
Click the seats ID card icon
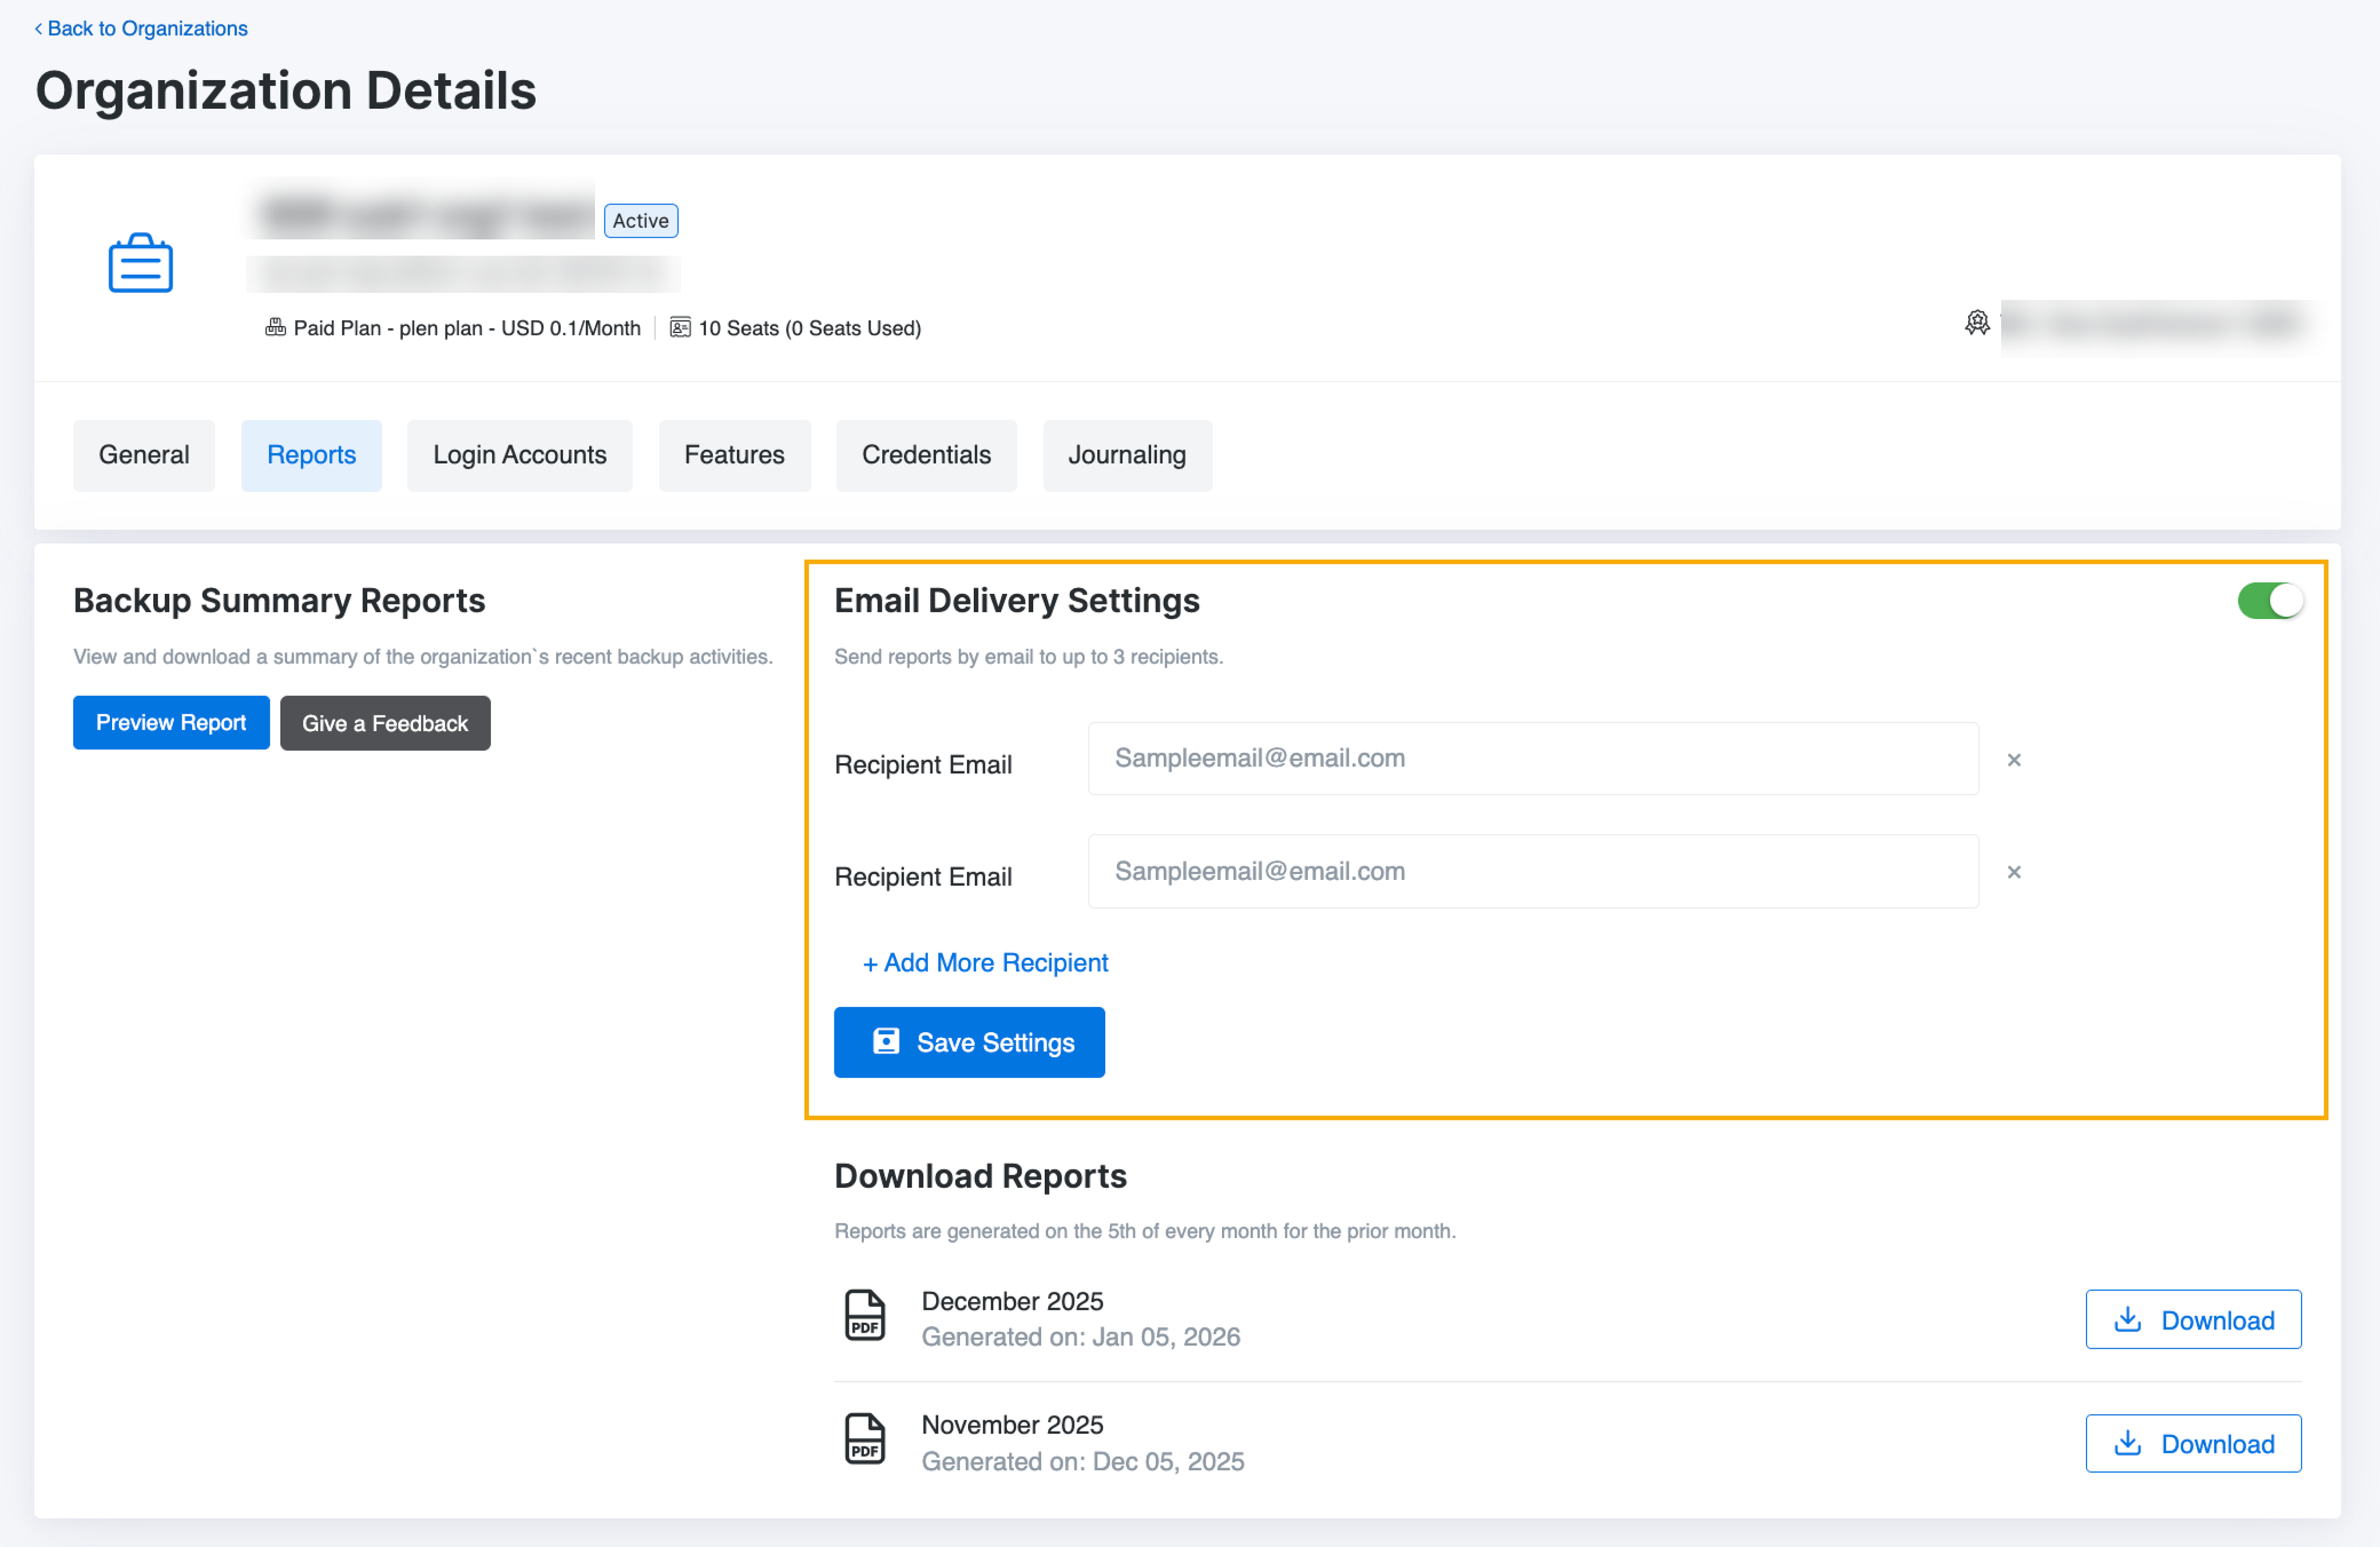(x=679, y=328)
